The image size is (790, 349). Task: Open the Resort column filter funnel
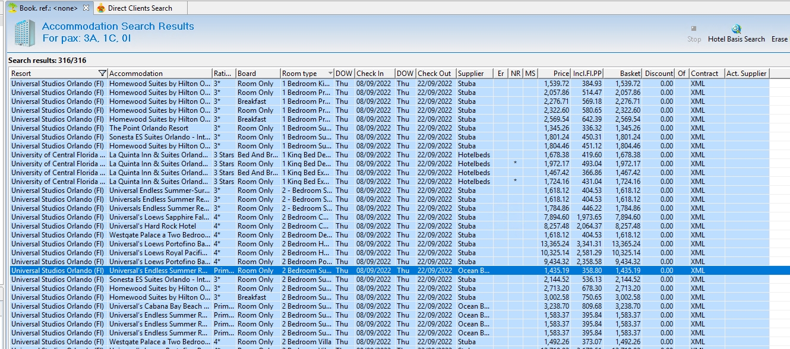[102, 74]
